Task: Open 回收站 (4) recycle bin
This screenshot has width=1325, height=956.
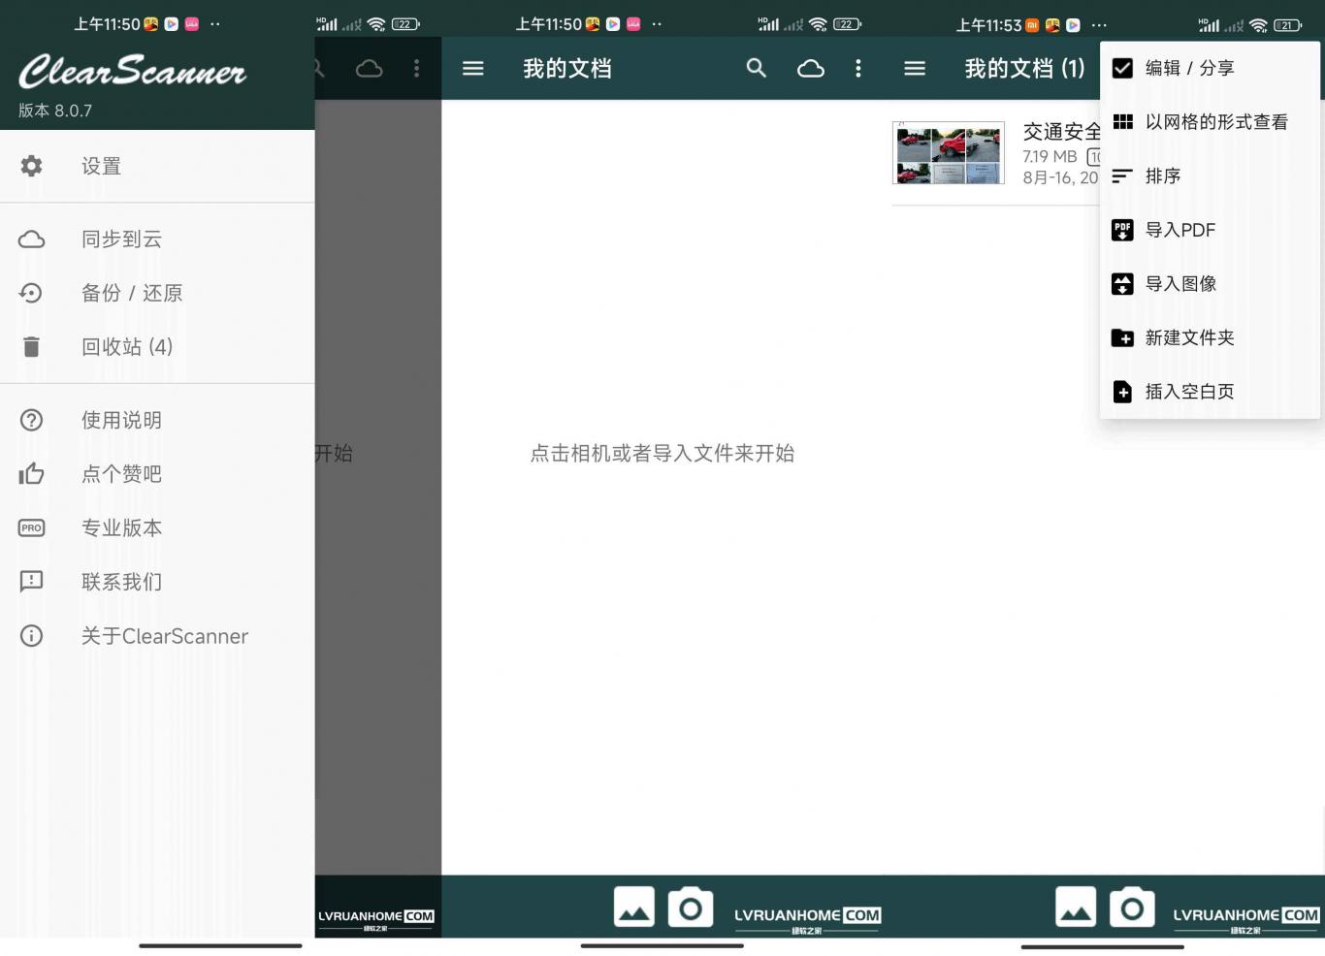Action: [x=126, y=346]
